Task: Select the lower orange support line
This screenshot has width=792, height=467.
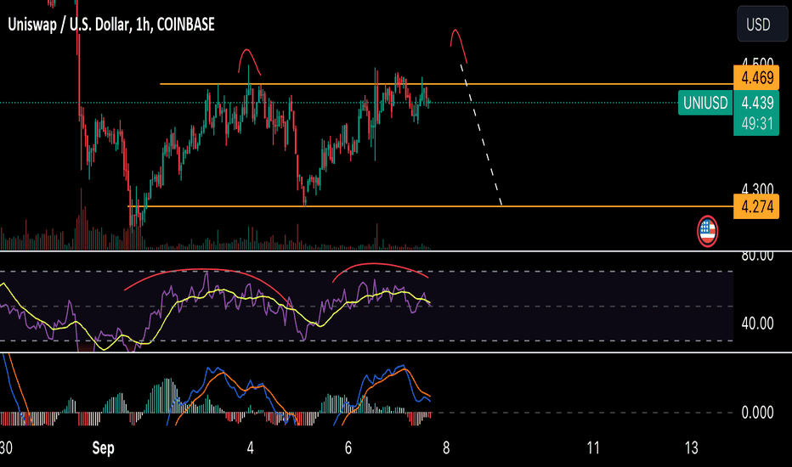Action: pos(430,206)
